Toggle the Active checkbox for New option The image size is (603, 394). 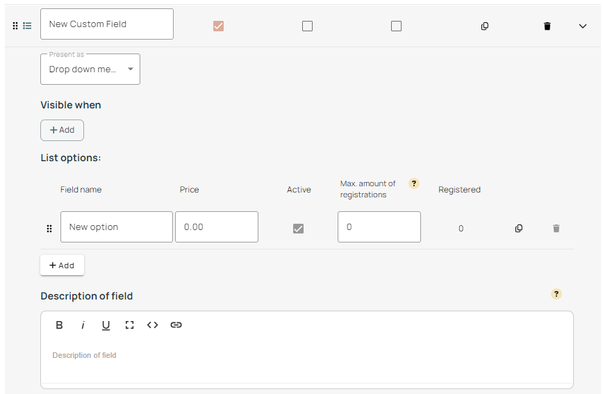298,229
